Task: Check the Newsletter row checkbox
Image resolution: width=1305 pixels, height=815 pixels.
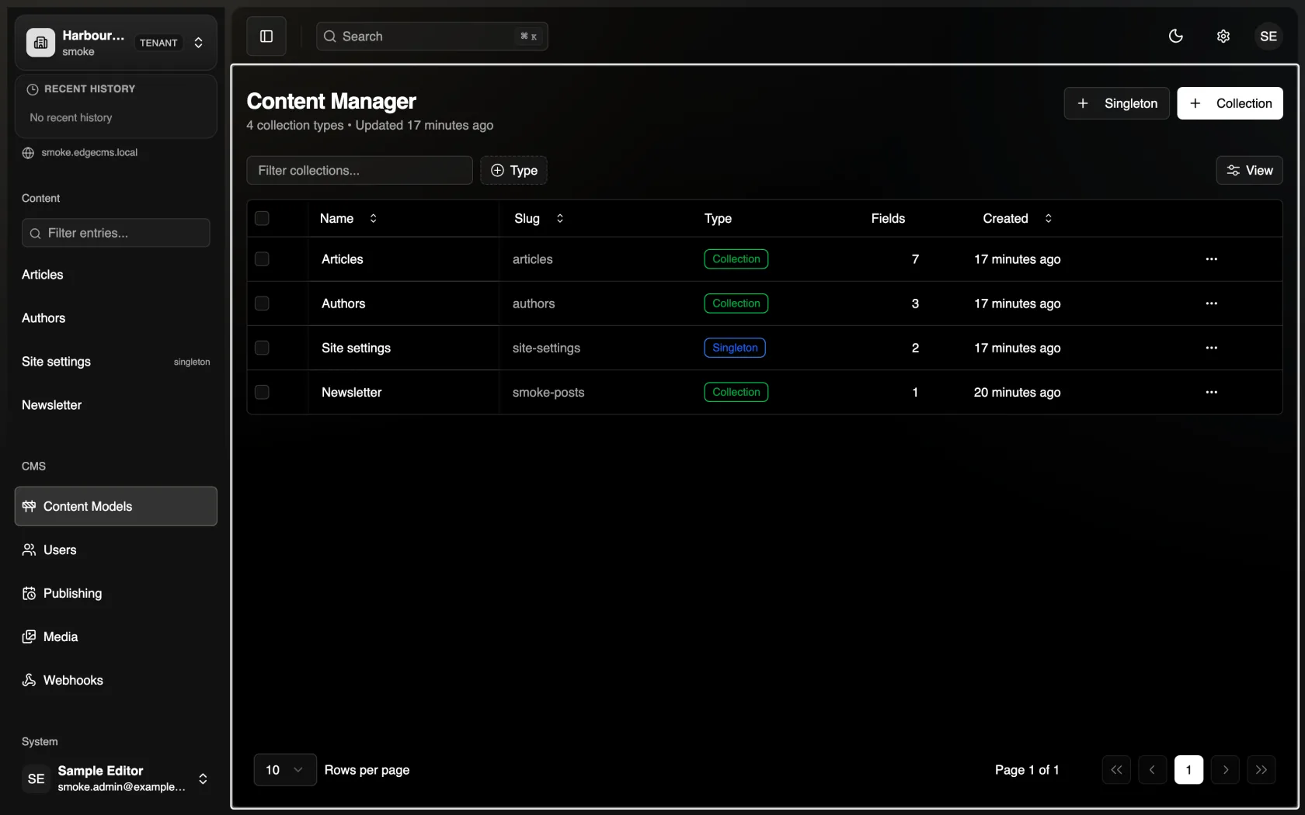Action: click(262, 392)
